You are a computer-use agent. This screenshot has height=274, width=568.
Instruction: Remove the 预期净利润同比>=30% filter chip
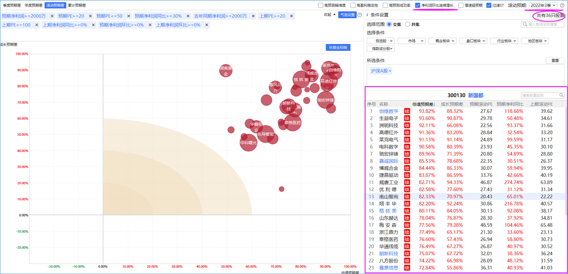tap(188, 16)
